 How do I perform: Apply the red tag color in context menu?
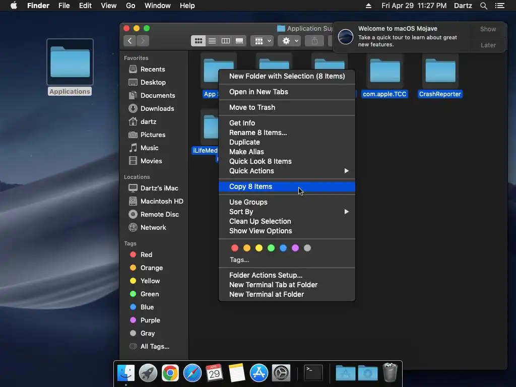[x=235, y=248]
